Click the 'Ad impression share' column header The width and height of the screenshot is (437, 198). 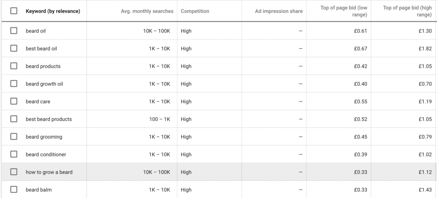279,11
